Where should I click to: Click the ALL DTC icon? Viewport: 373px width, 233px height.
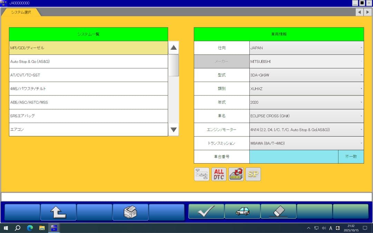pos(219,174)
